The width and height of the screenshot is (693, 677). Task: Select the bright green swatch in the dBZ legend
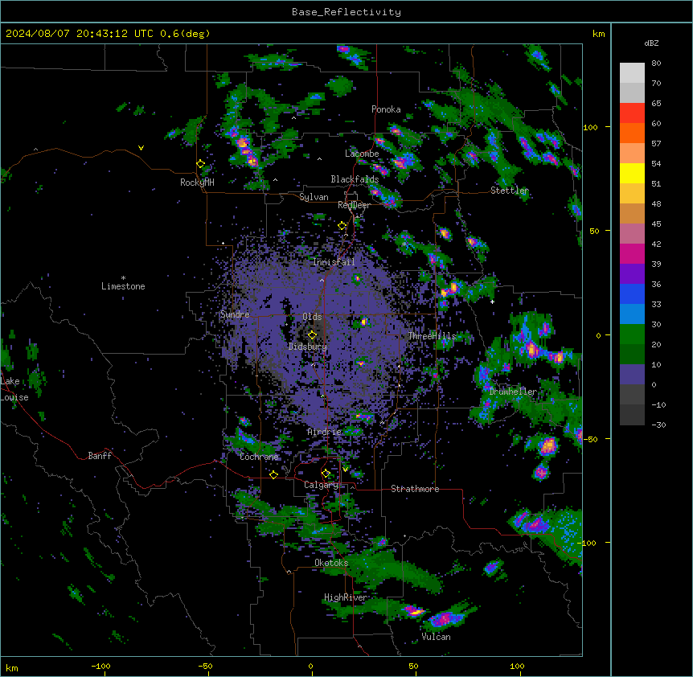click(x=632, y=334)
